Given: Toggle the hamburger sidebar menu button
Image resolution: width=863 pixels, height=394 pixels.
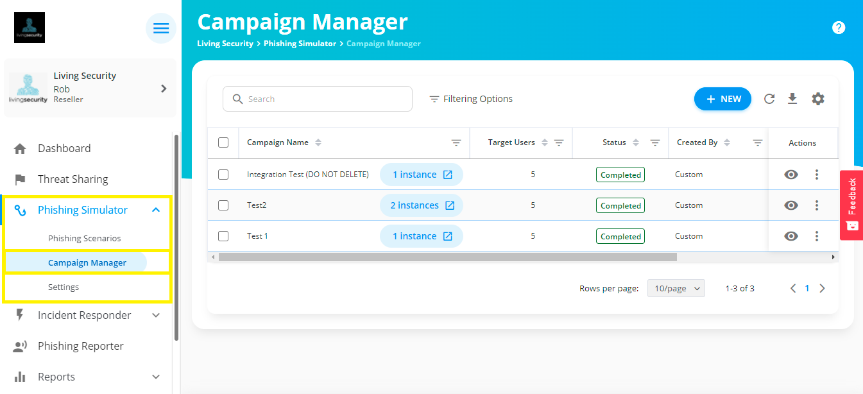Looking at the screenshot, I should pos(161,28).
